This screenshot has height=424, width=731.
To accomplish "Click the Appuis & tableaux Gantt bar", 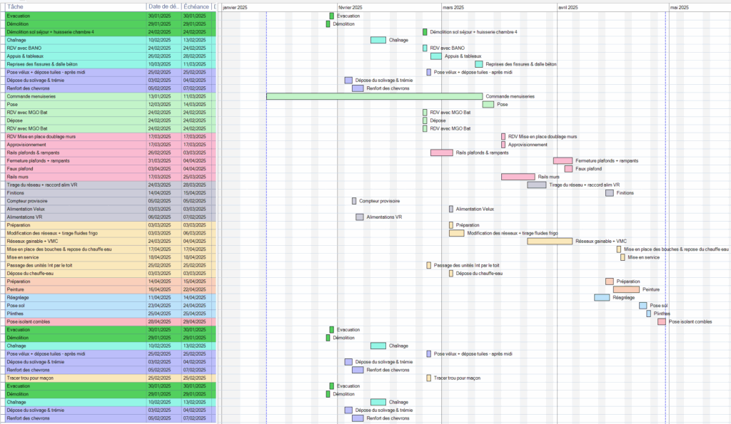I will tap(436, 56).
